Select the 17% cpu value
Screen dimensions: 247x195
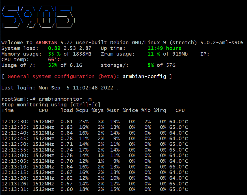tap(84, 150)
